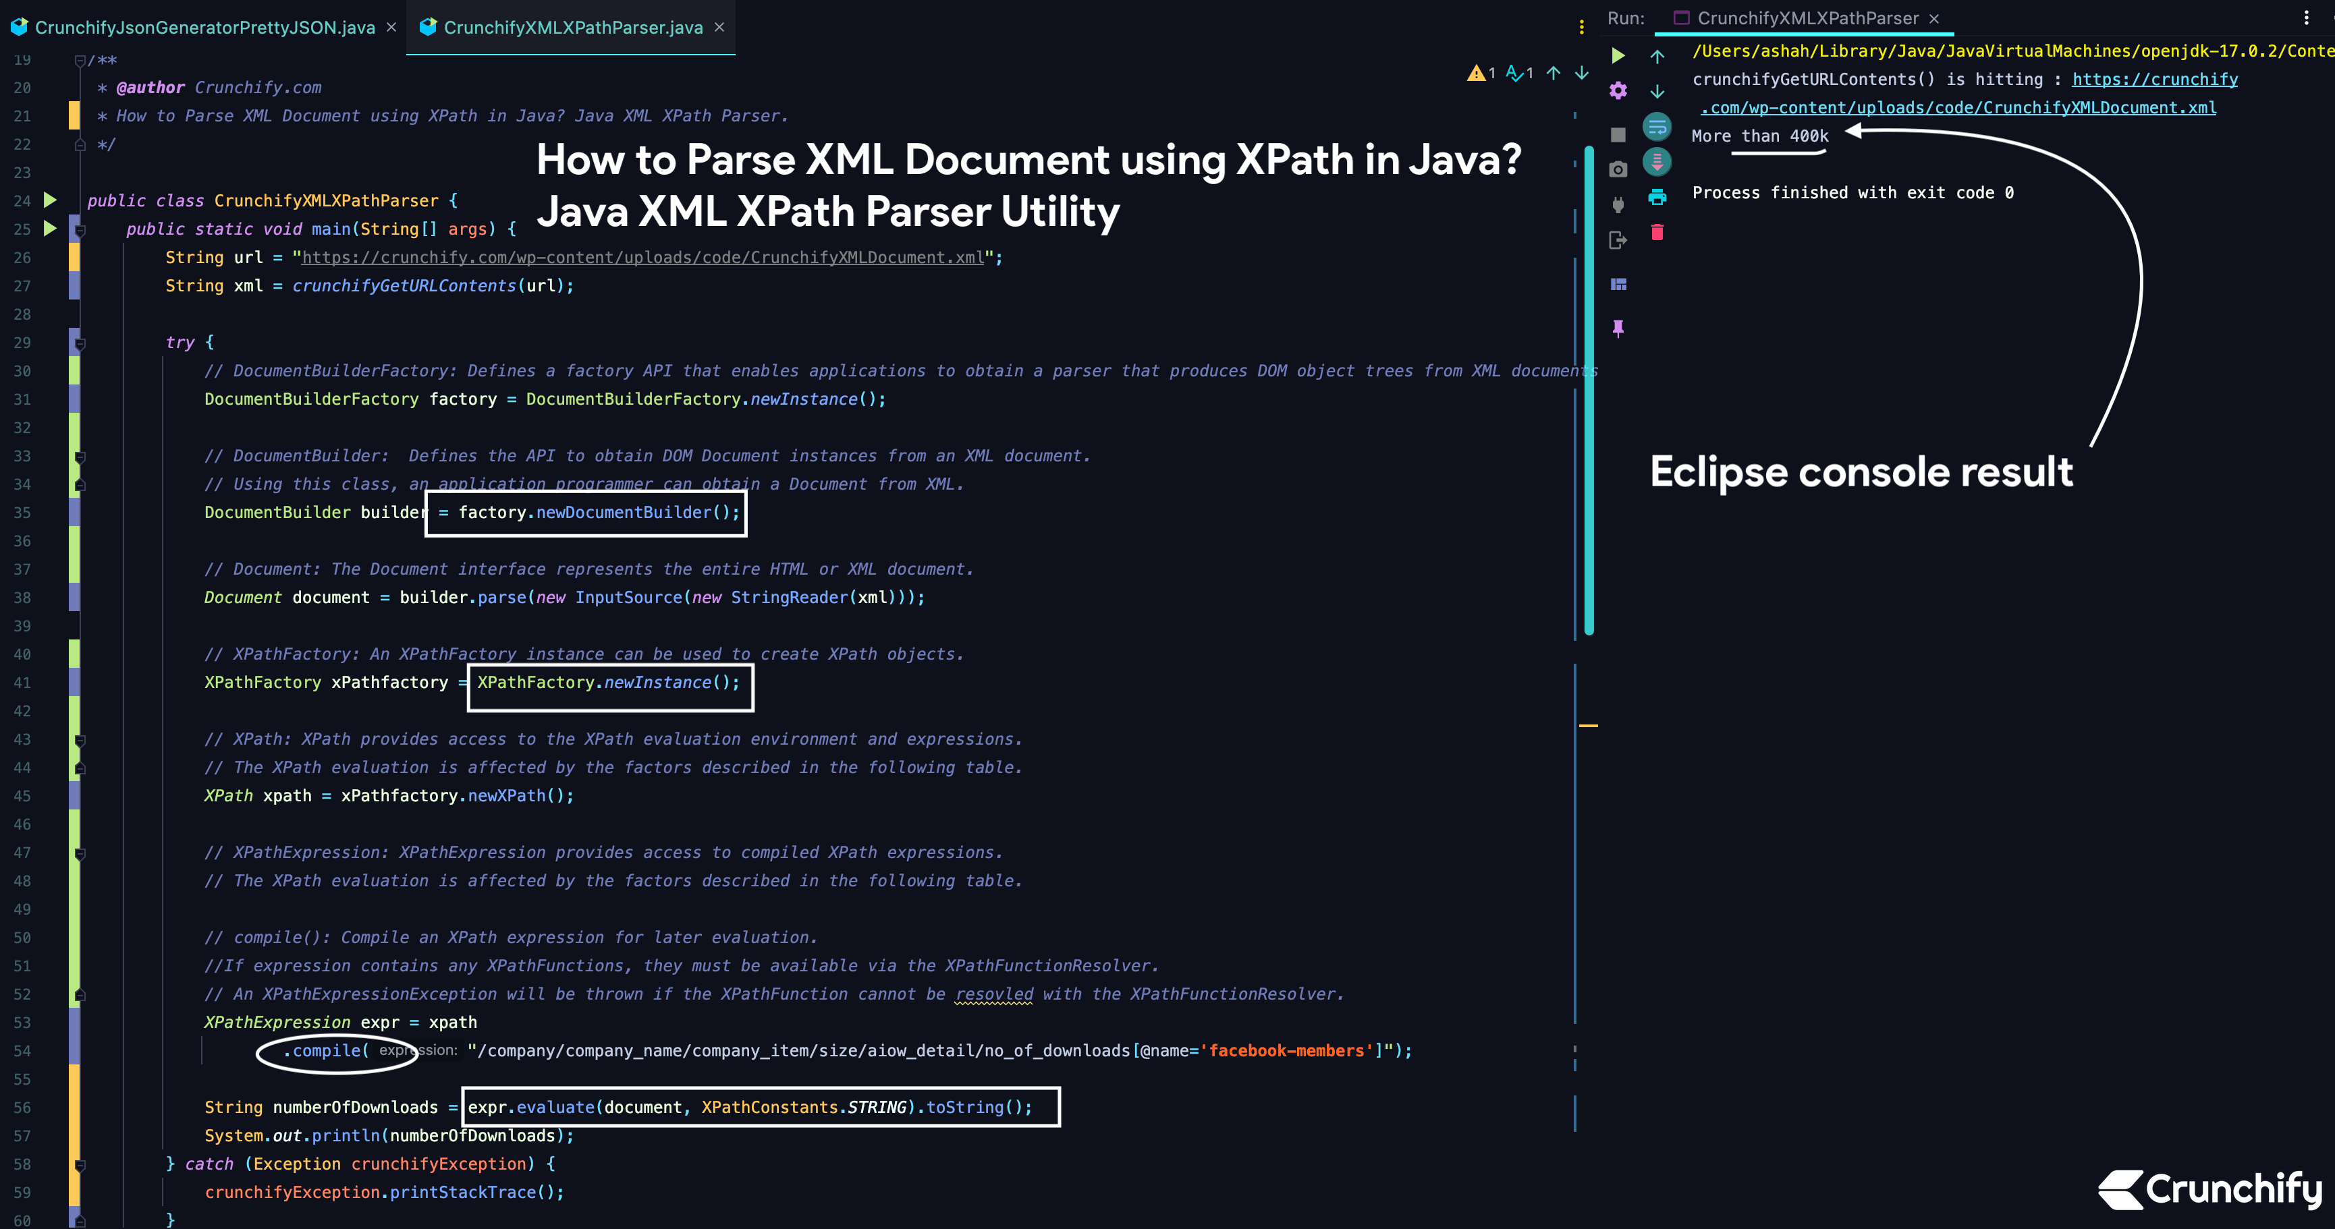Attach a debugger using the plug icon

(x=1618, y=203)
